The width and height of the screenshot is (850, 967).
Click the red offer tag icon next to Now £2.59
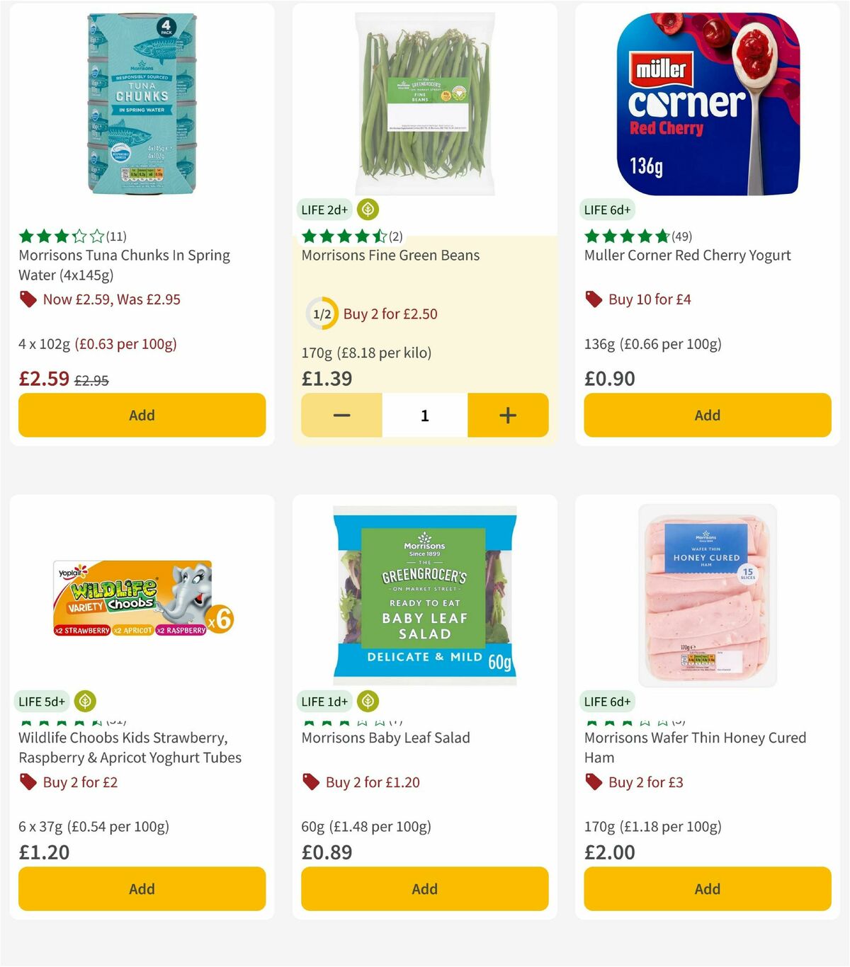coord(27,299)
